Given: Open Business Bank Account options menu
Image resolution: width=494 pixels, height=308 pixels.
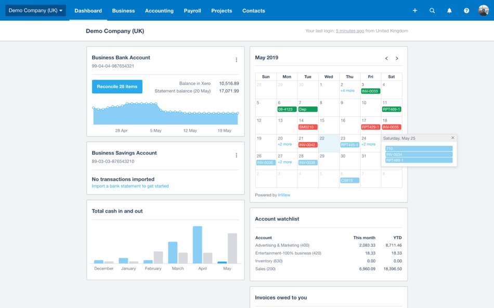Looking at the screenshot, I should click(236, 60).
